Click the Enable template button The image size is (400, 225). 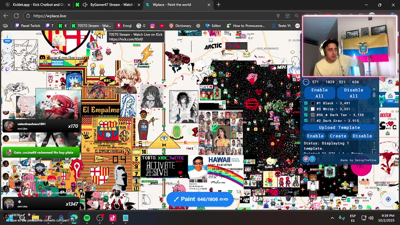pos(315,136)
